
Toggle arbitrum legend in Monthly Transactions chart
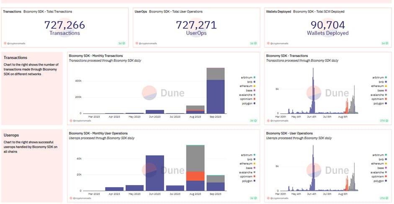[x=248, y=77]
